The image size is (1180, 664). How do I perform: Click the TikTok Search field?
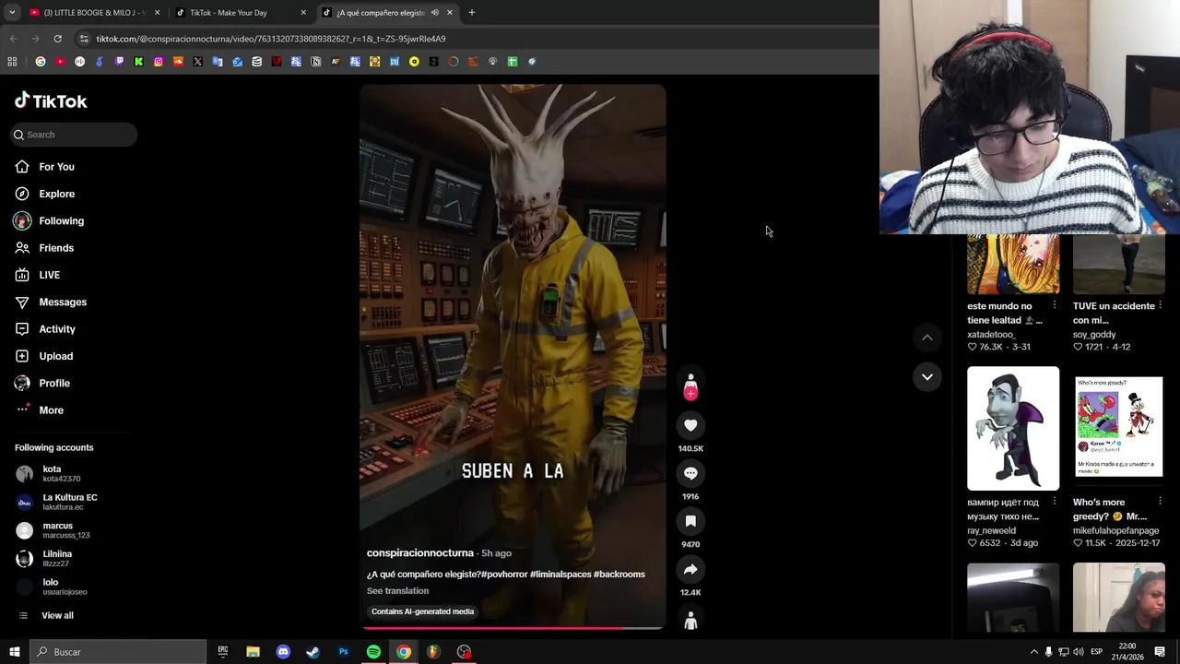pyautogui.click(x=74, y=135)
